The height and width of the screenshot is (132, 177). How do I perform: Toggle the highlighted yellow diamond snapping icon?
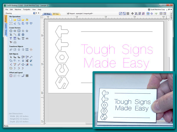coord(148,13)
